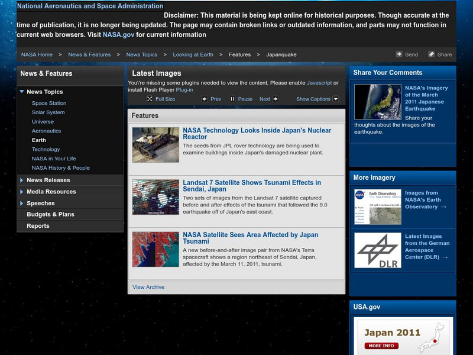
Task: Open News Topics breadcrumb link
Action: click(x=142, y=54)
